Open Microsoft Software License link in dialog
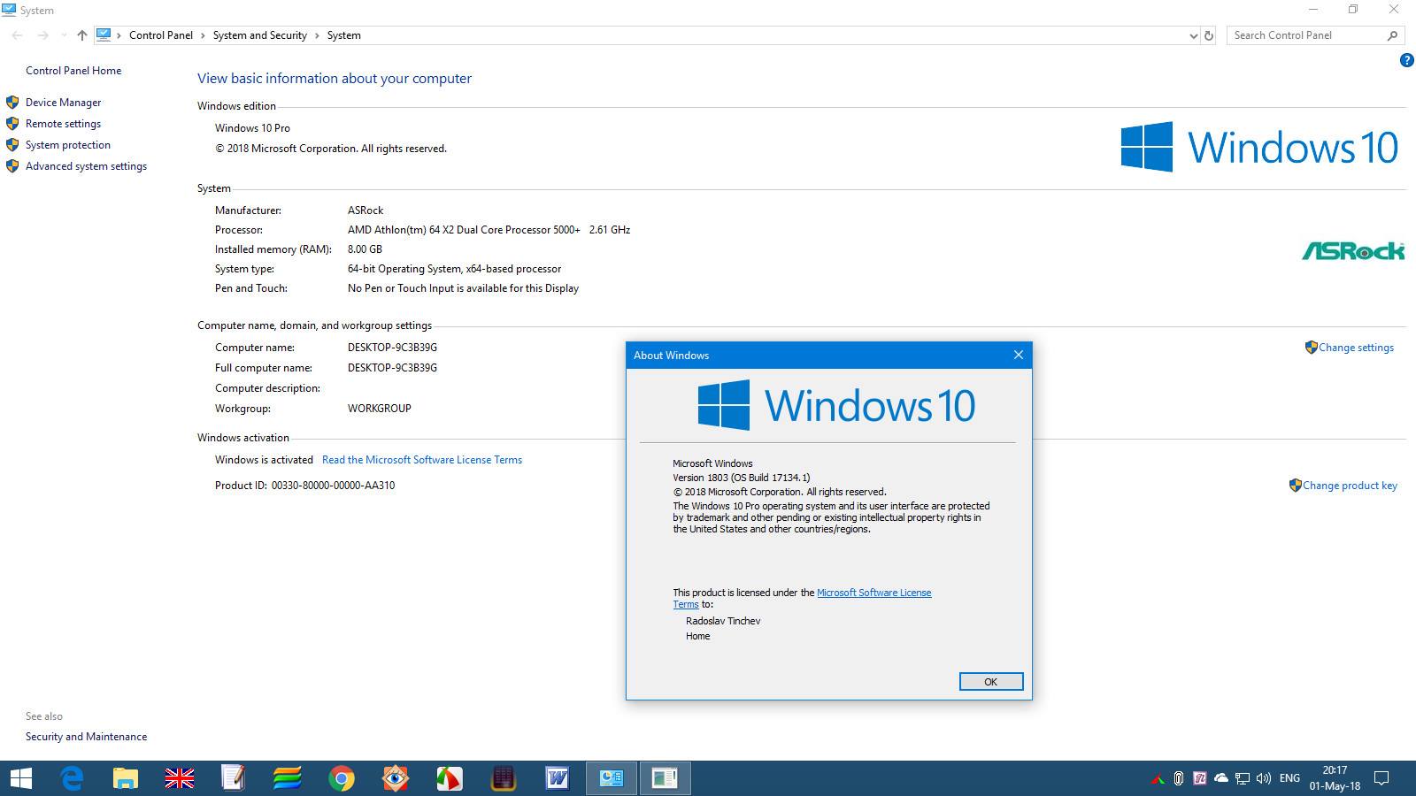This screenshot has width=1416, height=796. (x=873, y=593)
